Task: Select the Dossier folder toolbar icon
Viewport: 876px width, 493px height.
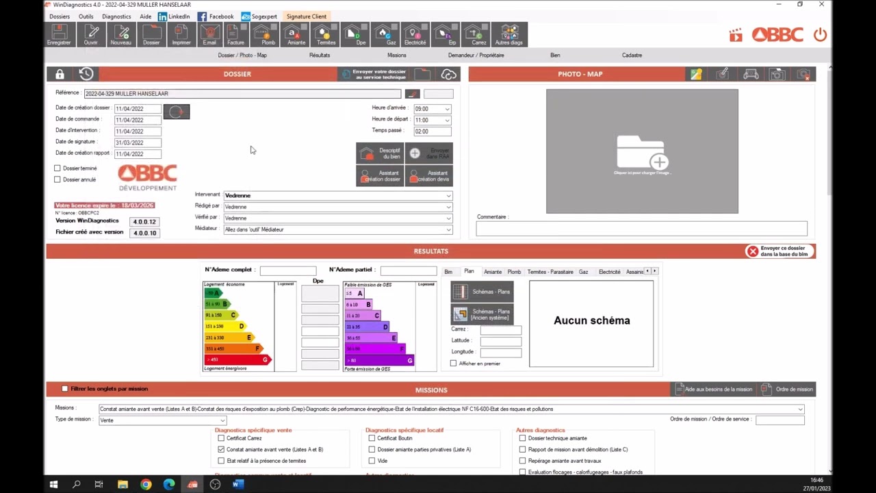Action: pyautogui.click(x=151, y=34)
